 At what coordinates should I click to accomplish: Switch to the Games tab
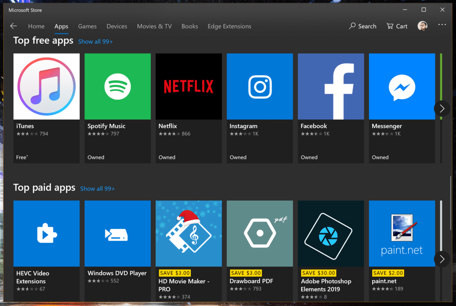[87, 26]
